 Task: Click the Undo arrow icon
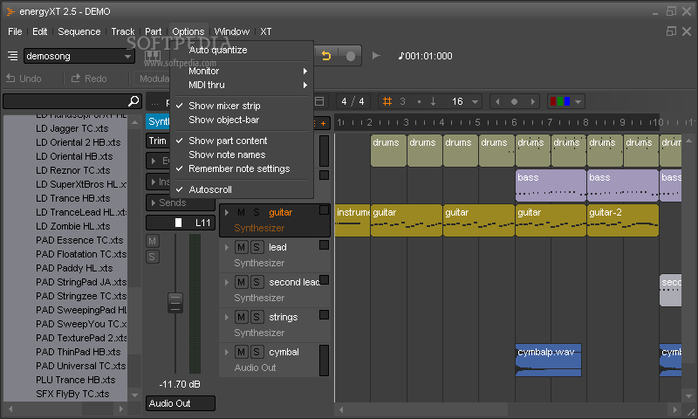coord(10,79)
